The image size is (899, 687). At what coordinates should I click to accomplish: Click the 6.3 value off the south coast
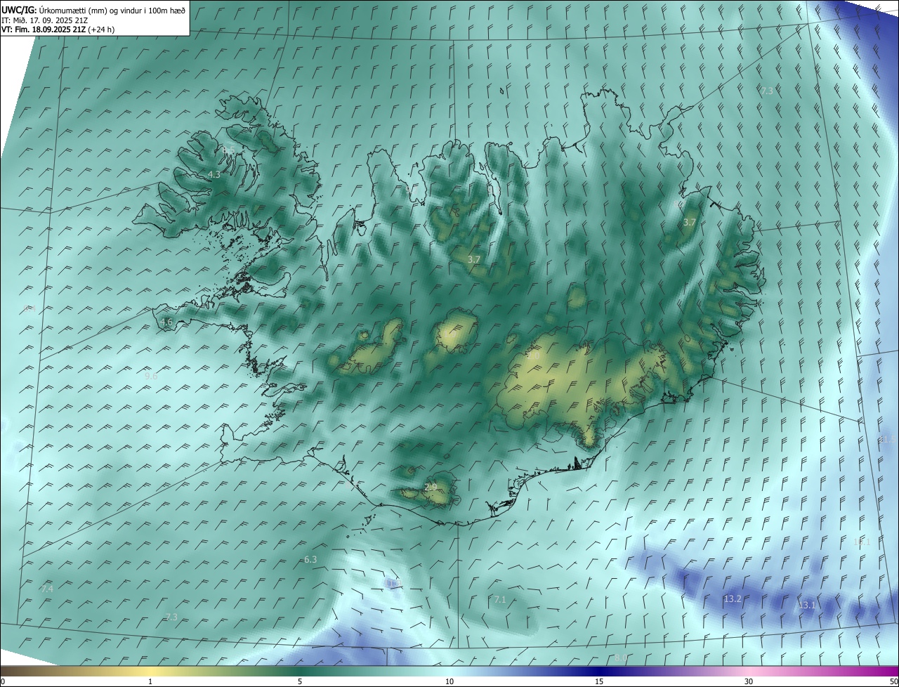[310, 560]
